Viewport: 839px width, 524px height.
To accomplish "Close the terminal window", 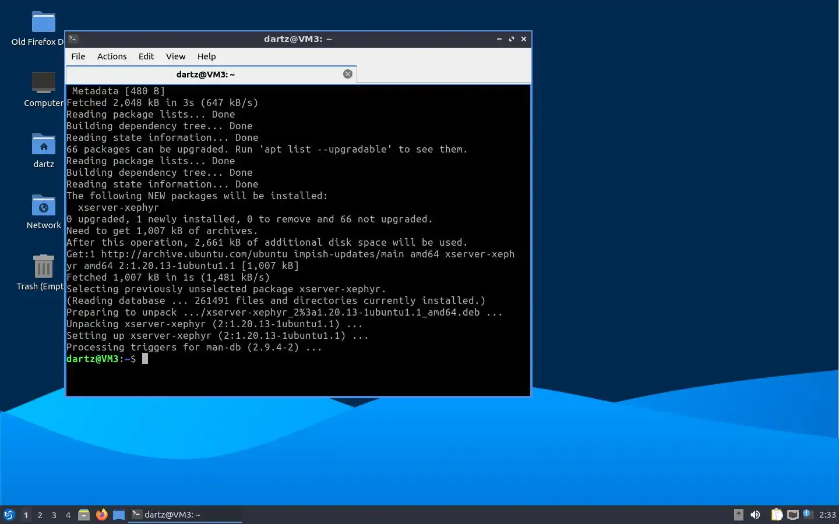I will (524, 39).
